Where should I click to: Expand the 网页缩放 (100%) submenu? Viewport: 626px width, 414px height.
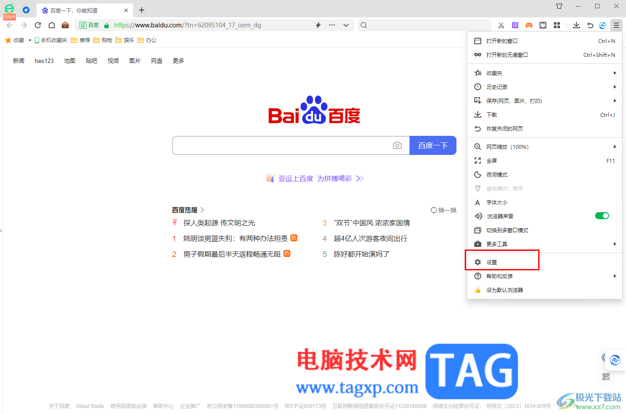click(x=545, y=147)
